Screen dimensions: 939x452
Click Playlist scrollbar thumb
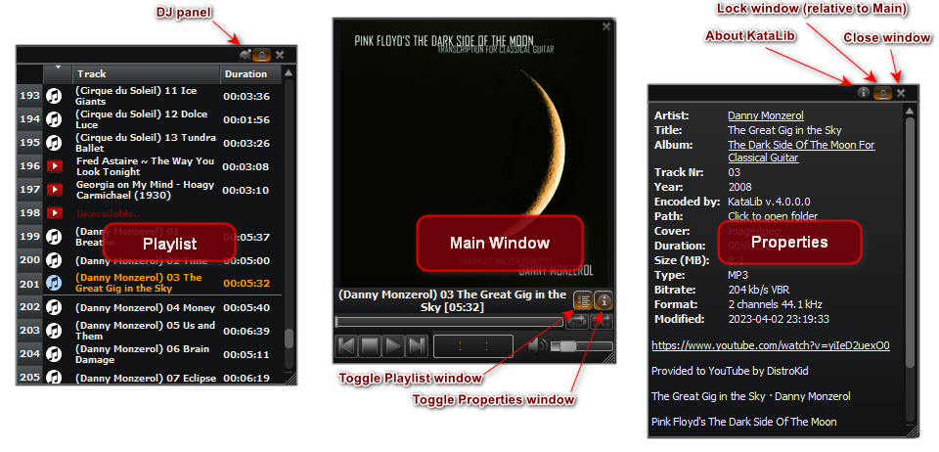[x=289, y=339]
